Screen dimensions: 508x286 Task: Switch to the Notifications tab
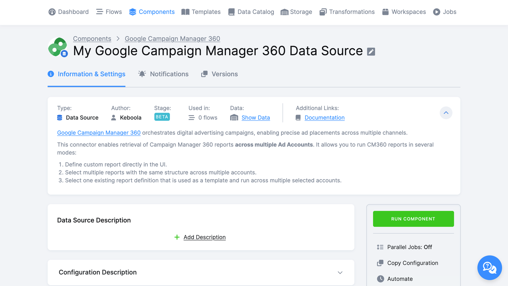pos(164,74)
